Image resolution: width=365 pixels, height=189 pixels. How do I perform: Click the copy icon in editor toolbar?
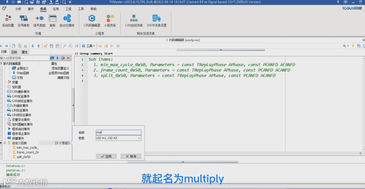pos(14,46)
